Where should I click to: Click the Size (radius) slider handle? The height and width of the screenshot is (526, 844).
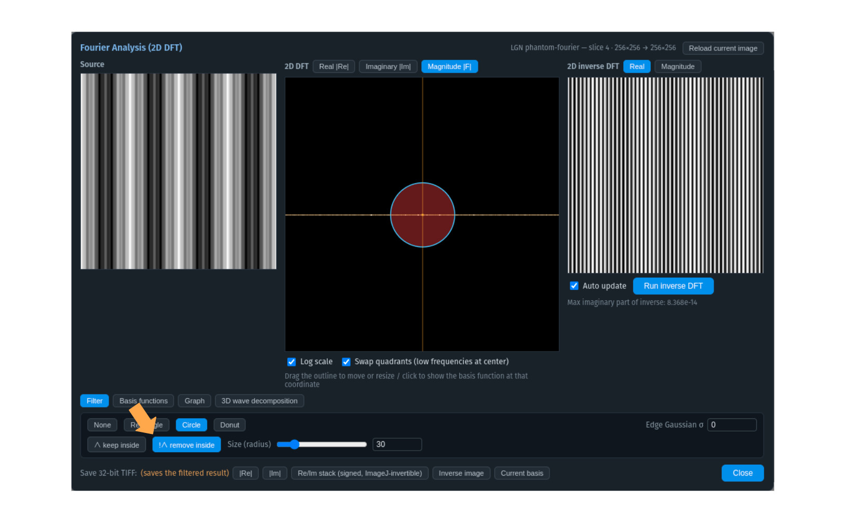click(294, 444)
